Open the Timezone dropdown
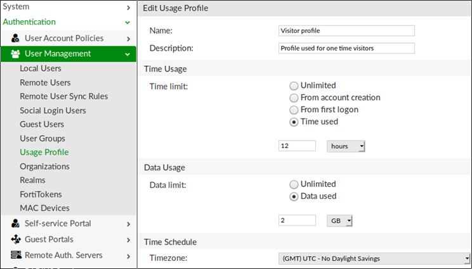Screen dimensions: 472x269 [x=374, y=258]
